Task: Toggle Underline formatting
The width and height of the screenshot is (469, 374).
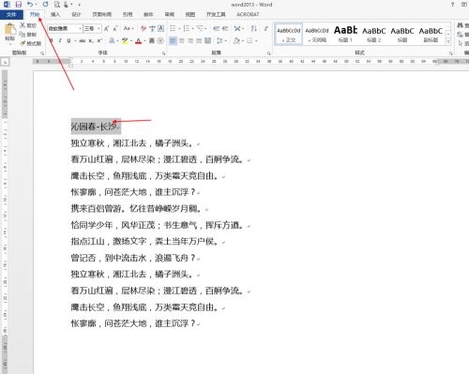Action: tap(68, 40)
